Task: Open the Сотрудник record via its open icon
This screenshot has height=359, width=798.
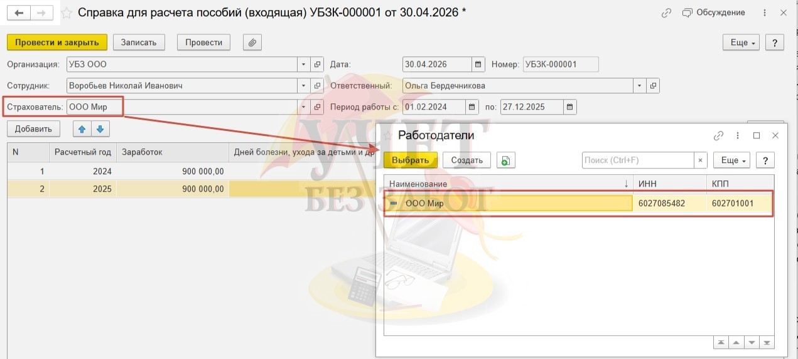Action: 317,86
